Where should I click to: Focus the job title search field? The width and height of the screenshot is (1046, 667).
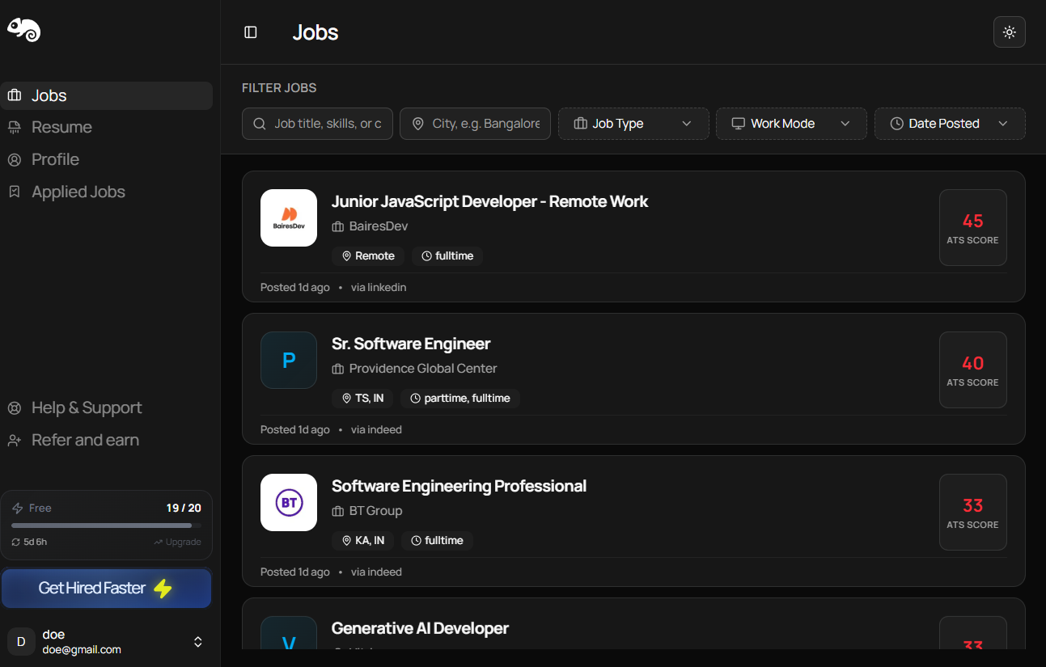(x=317, y=124)
